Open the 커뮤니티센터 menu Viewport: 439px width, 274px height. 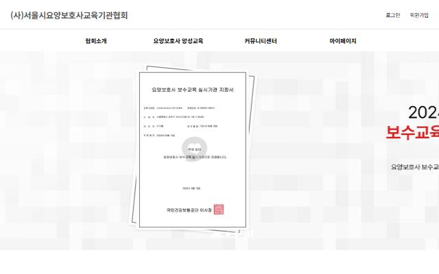coord(261,41)
